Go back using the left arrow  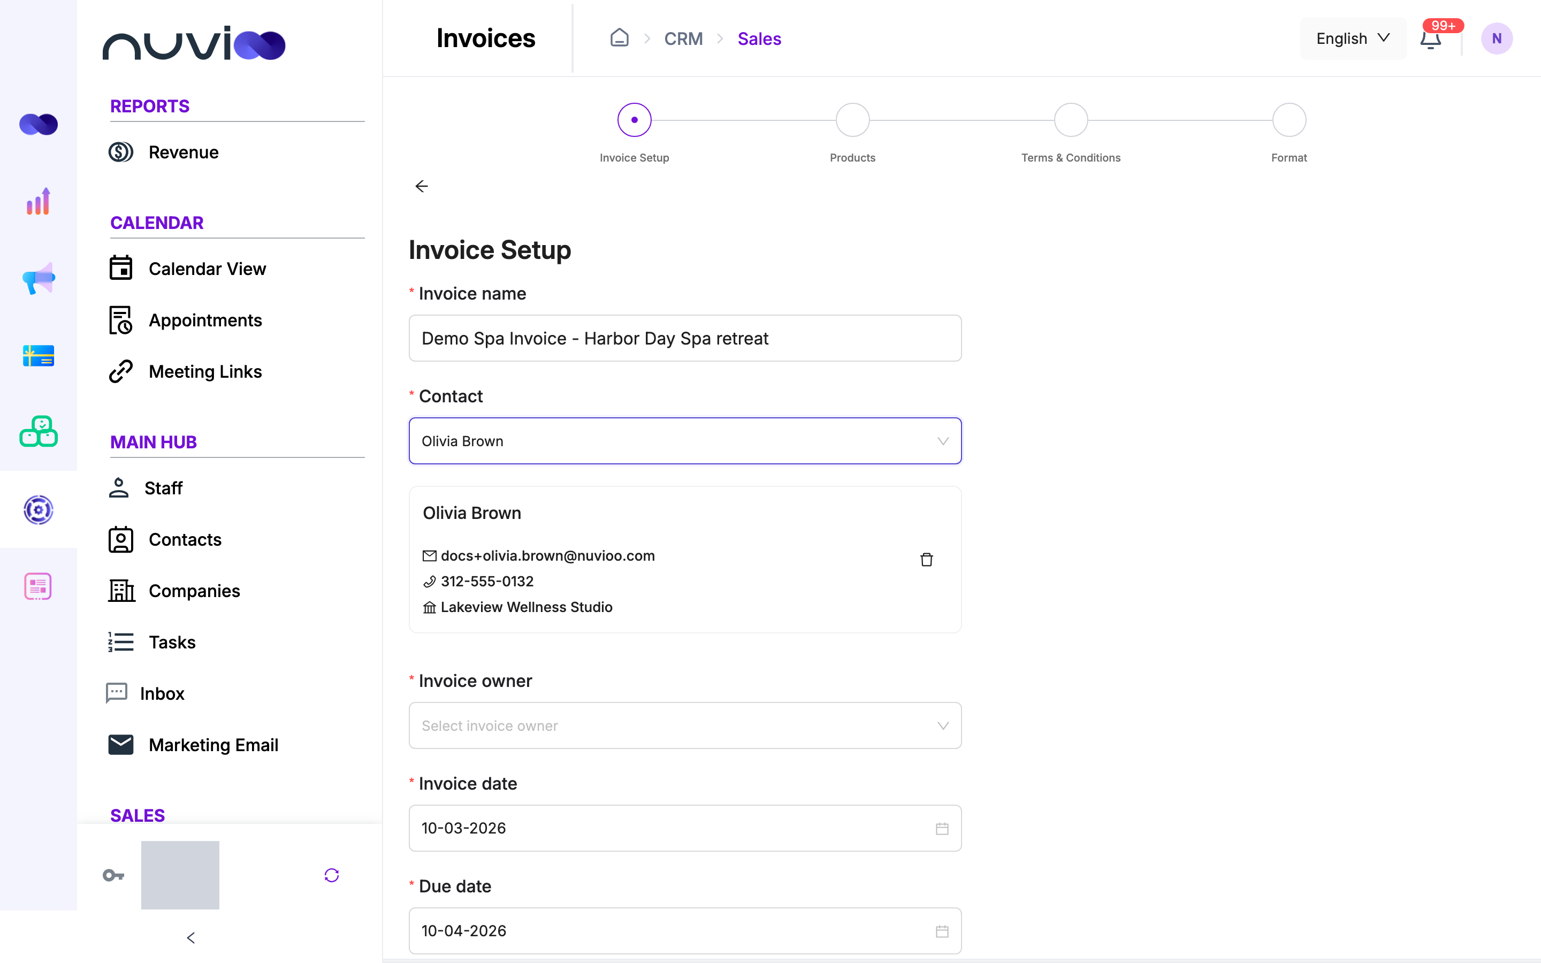click(x=422, y=186)
